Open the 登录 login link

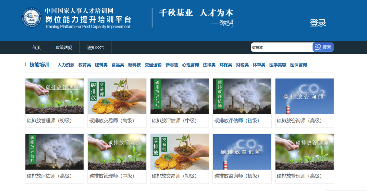pyautogui.click(x=318, y=23)
